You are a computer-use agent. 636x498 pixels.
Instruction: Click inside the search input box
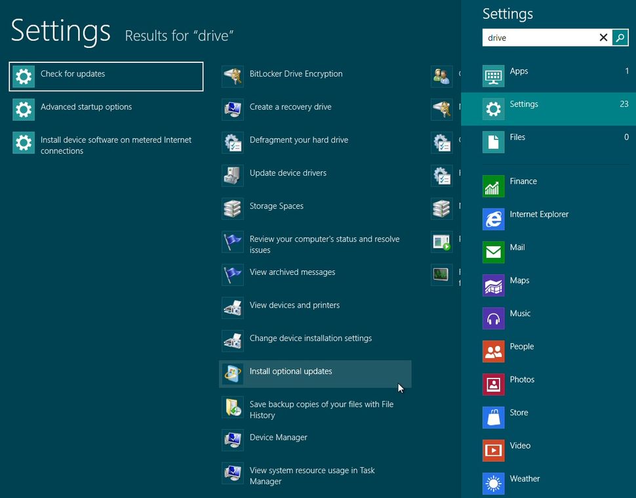544,37
